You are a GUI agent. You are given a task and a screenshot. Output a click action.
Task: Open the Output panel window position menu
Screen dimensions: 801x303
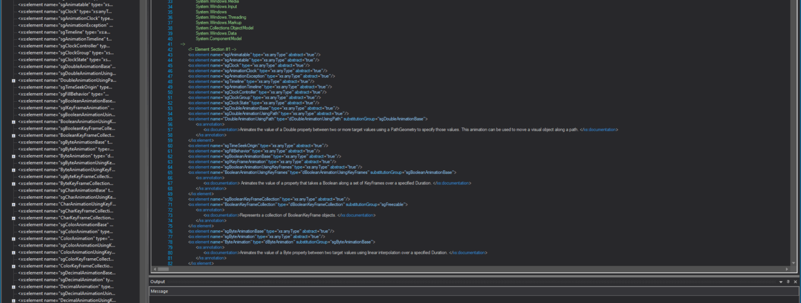781,282
